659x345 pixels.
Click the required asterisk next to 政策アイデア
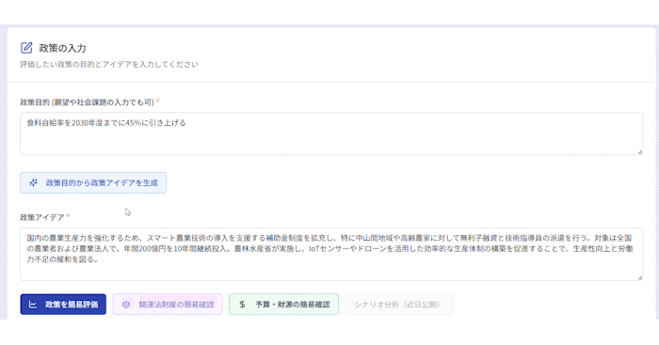point(68,215)
